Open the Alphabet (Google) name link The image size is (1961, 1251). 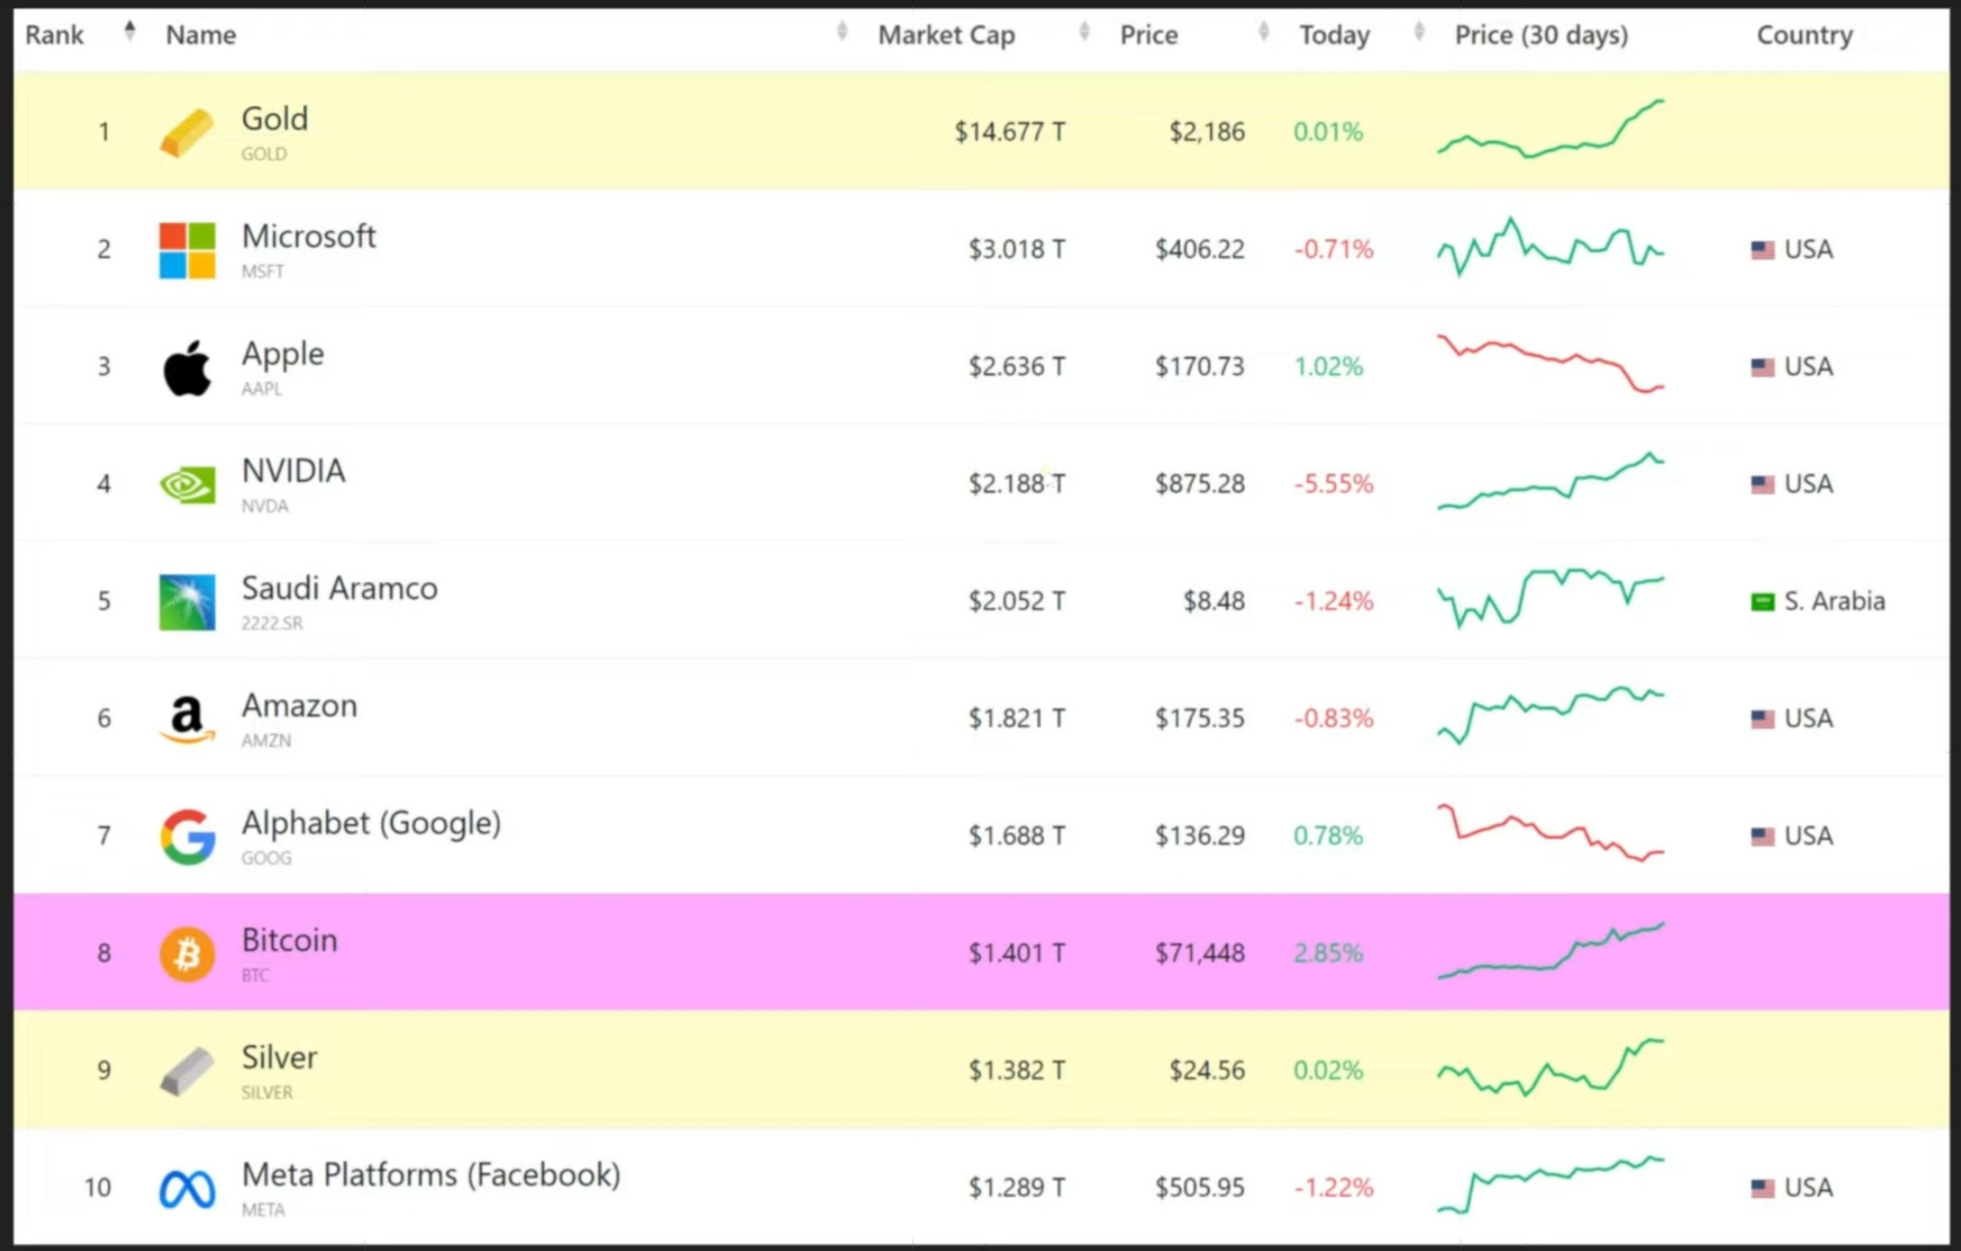pos(371,823)
